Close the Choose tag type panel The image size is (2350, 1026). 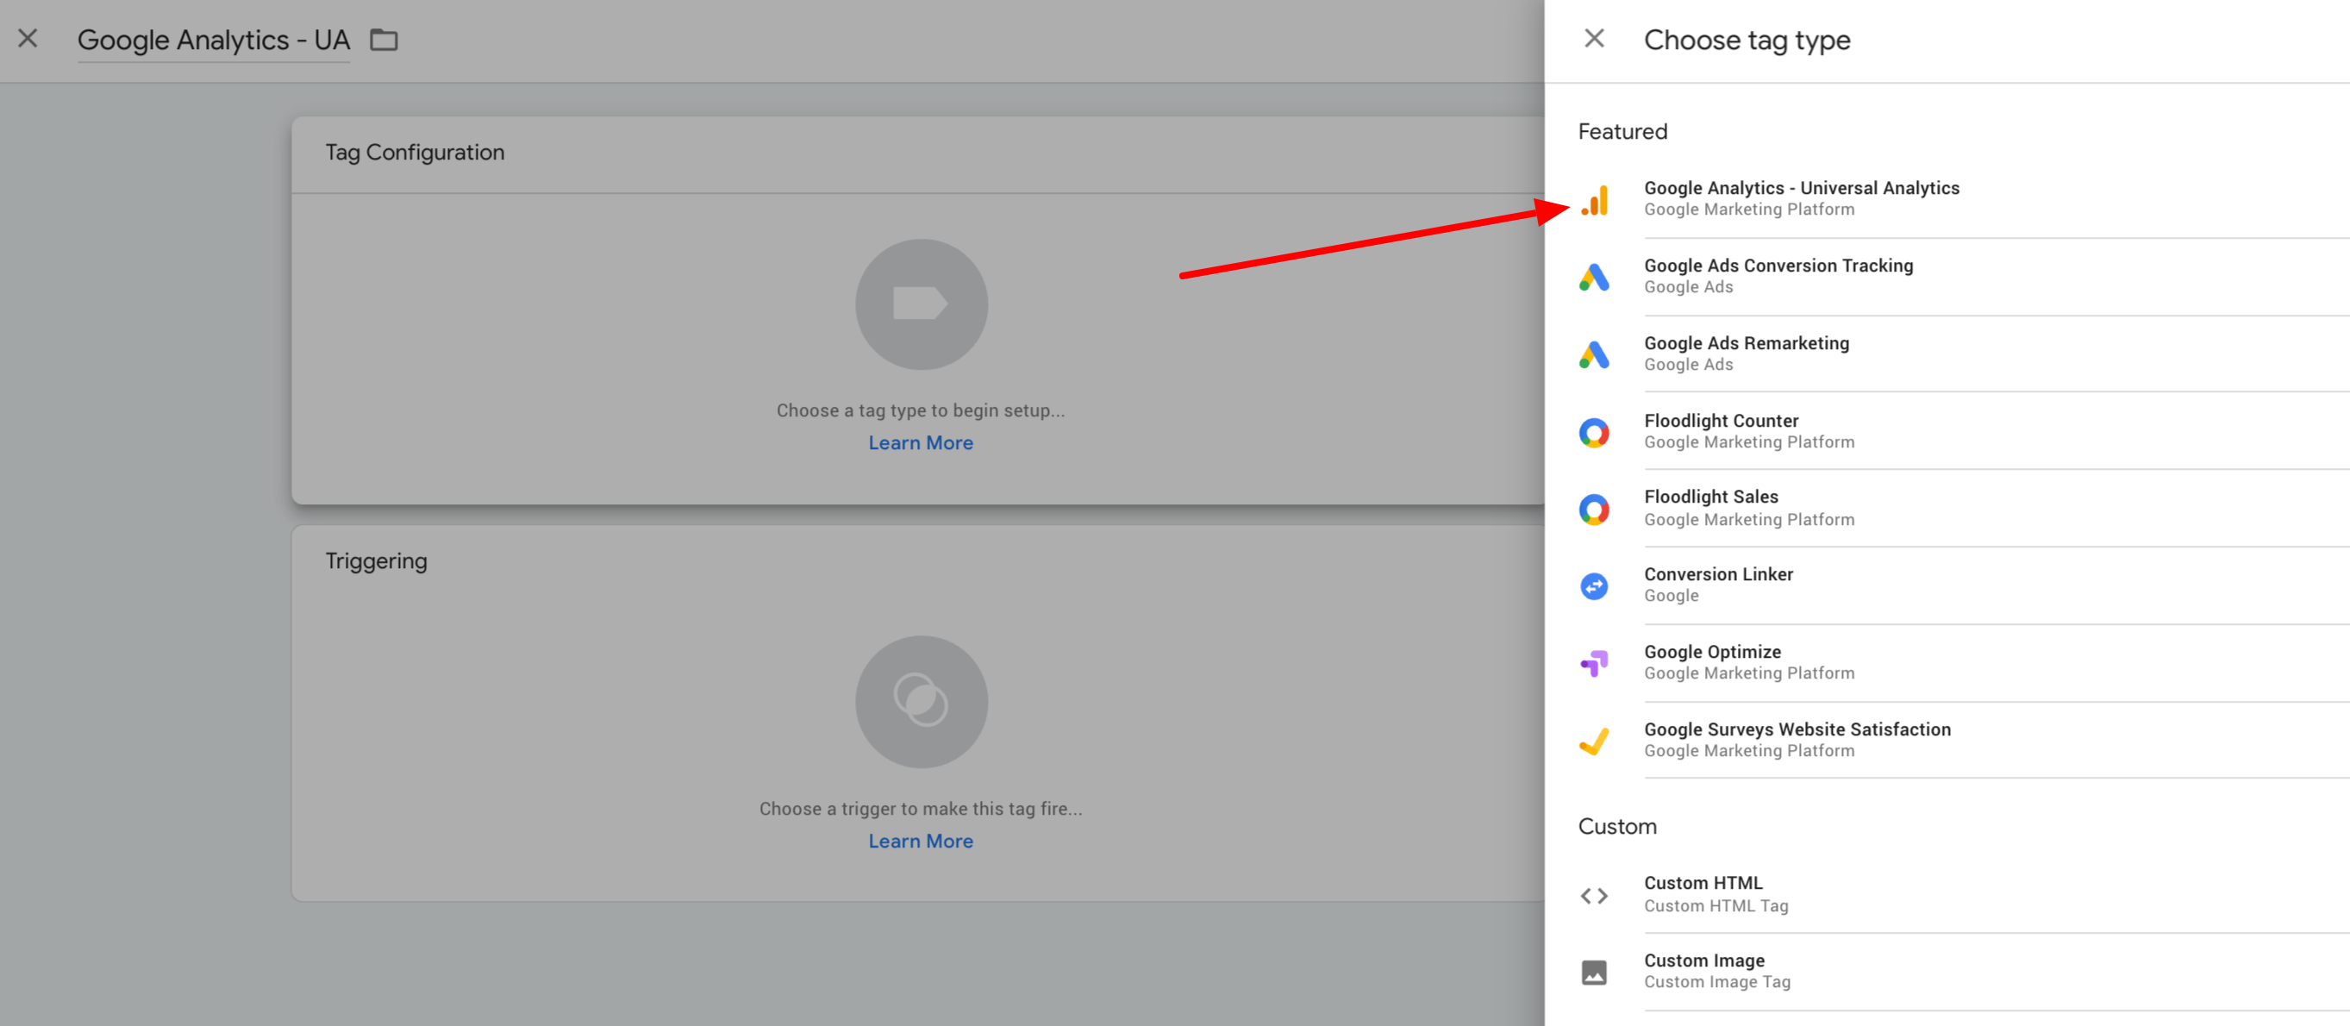pos(1594,38)
